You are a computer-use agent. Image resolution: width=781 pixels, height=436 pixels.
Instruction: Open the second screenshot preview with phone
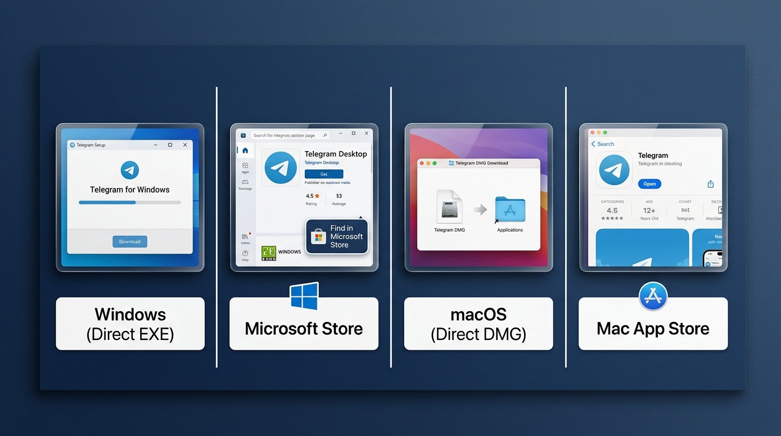(707, 248)
